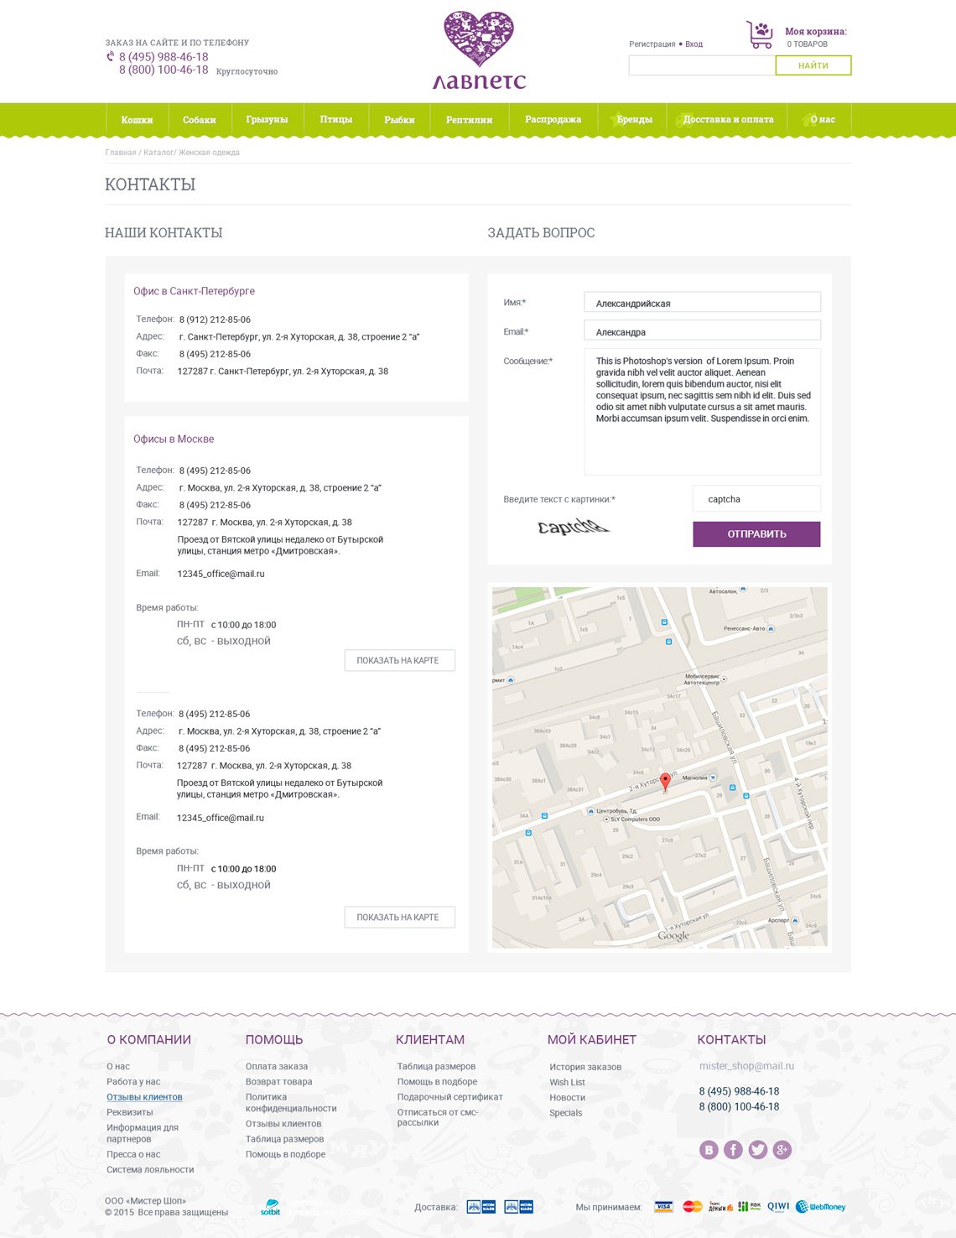Open the Кошки menu

point(137,120)
